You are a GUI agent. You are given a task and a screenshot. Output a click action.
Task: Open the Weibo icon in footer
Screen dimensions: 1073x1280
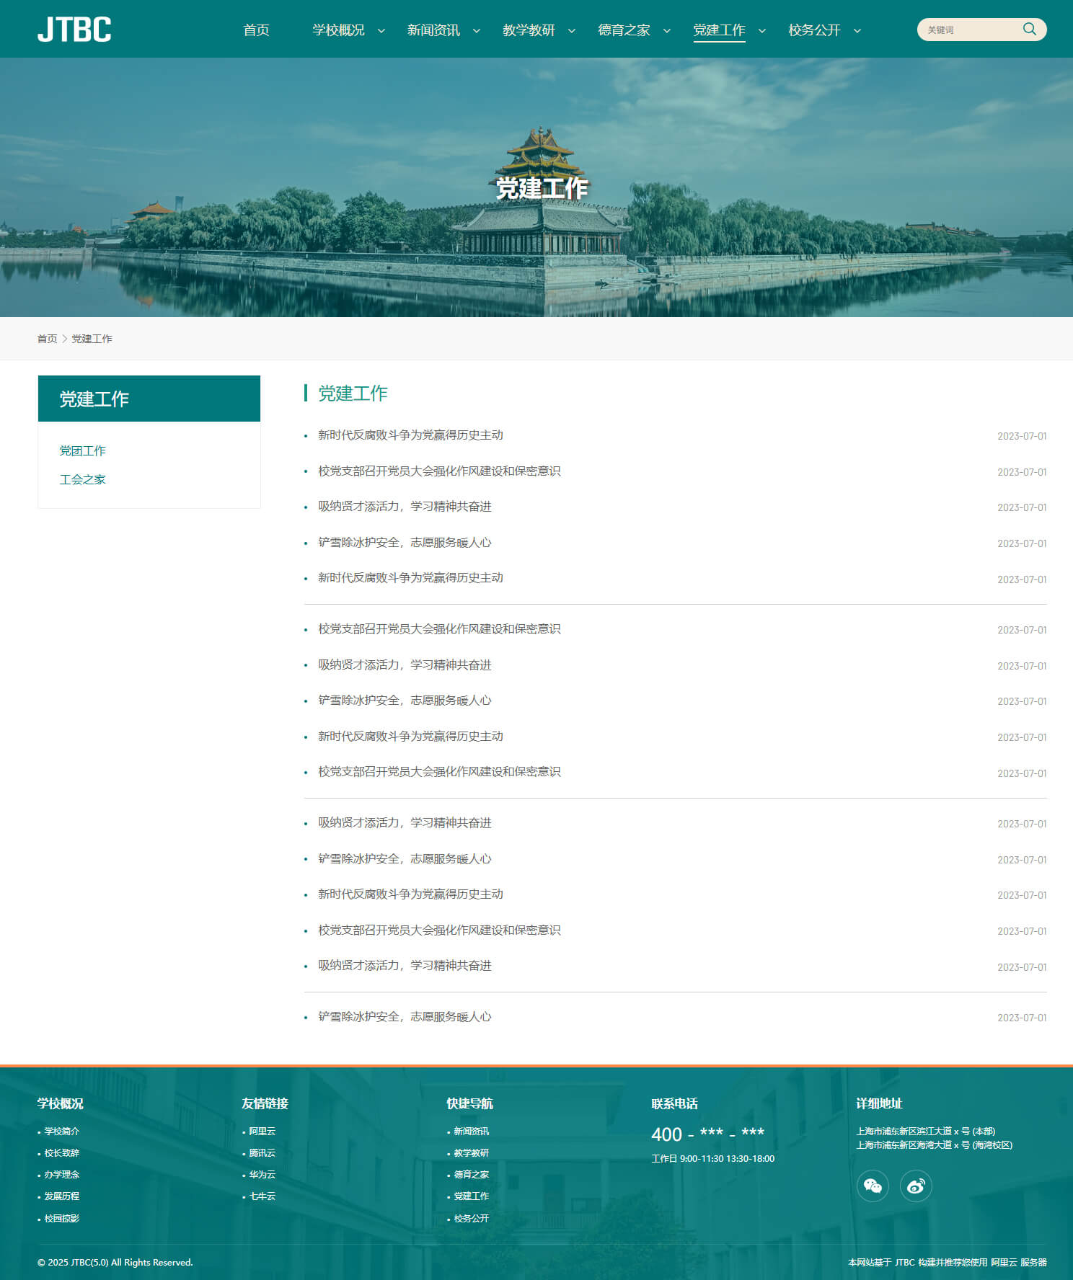tap(916, 1186)
